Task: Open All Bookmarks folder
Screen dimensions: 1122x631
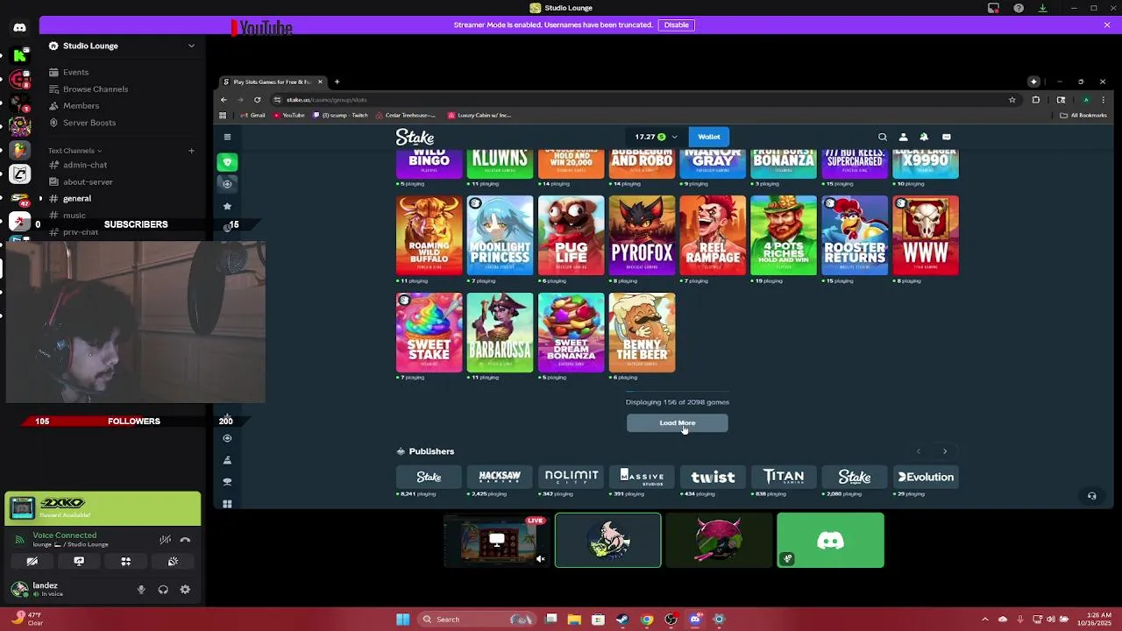Action: click(1083, 115)
